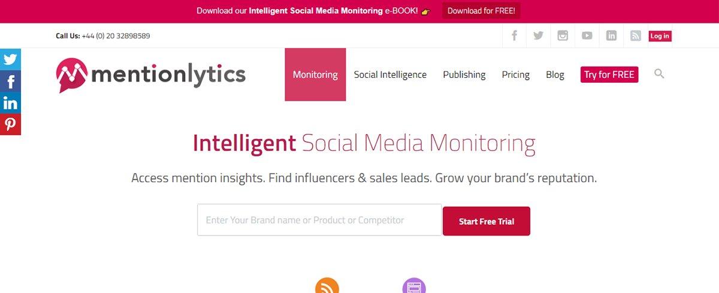
Task: Click Download for FREE! banner button
Action: pyautogui.click(x=481, y=11)
